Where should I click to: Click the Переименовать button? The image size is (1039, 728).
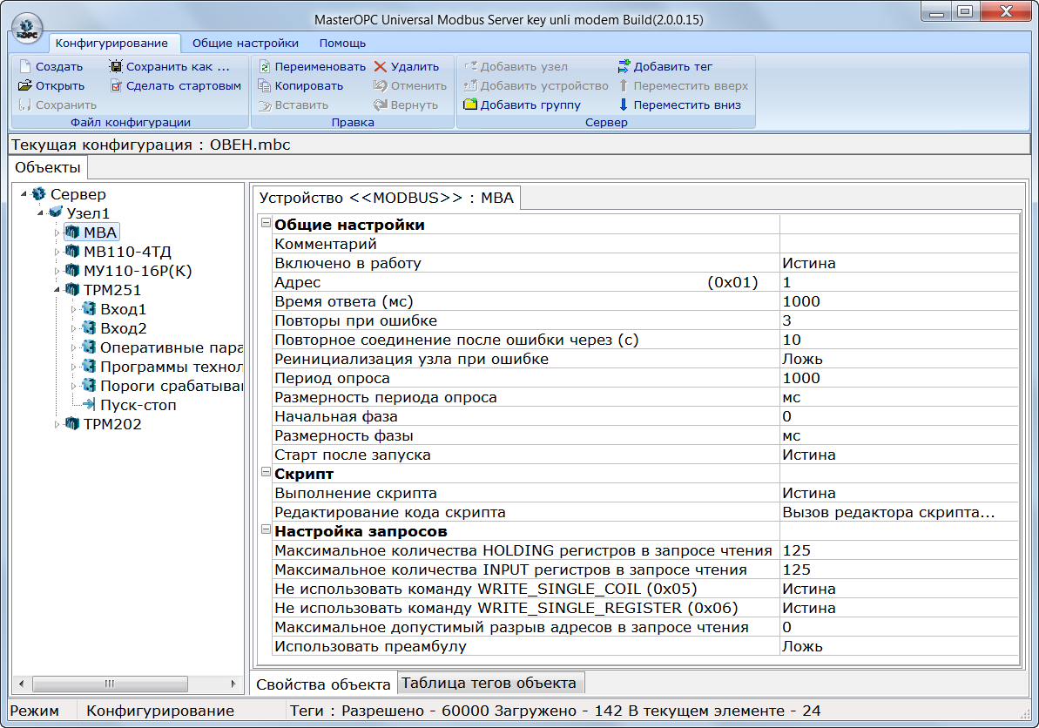pos(312,66)
